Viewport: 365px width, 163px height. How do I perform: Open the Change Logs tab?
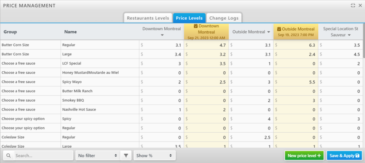(224, 18)
